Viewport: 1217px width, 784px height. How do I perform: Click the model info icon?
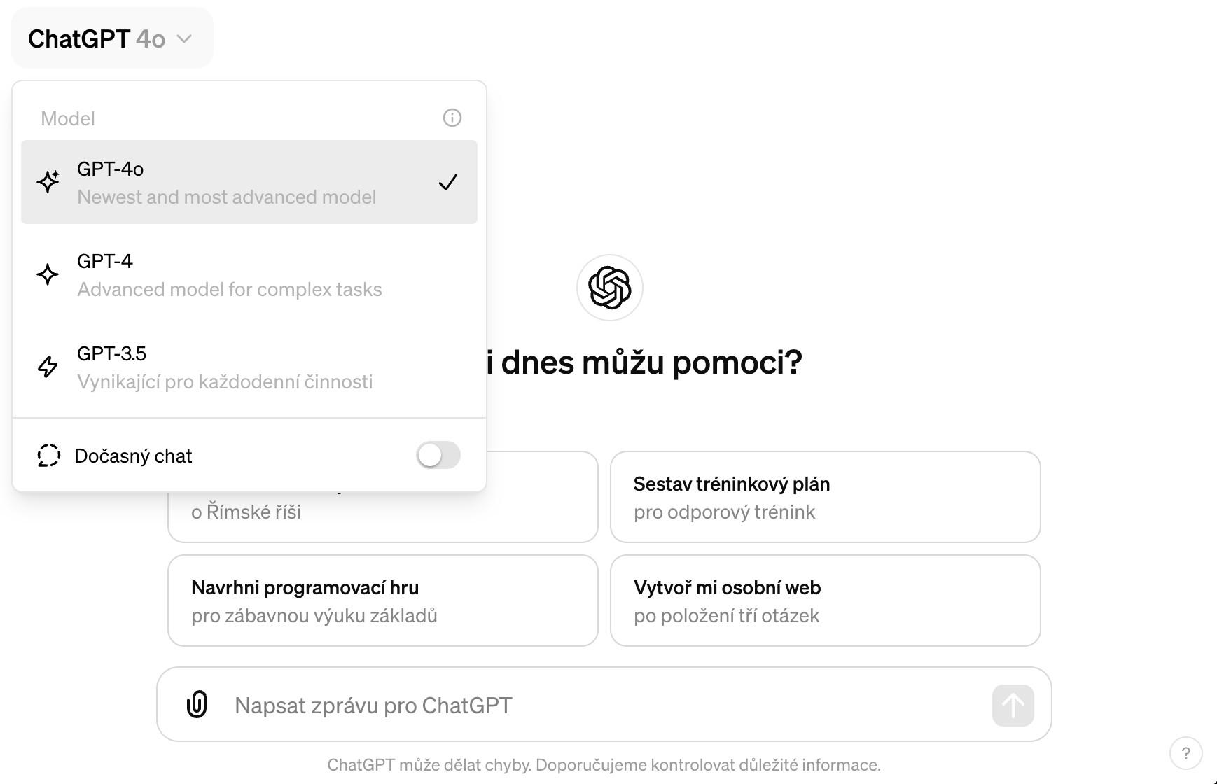coord(452,118)
